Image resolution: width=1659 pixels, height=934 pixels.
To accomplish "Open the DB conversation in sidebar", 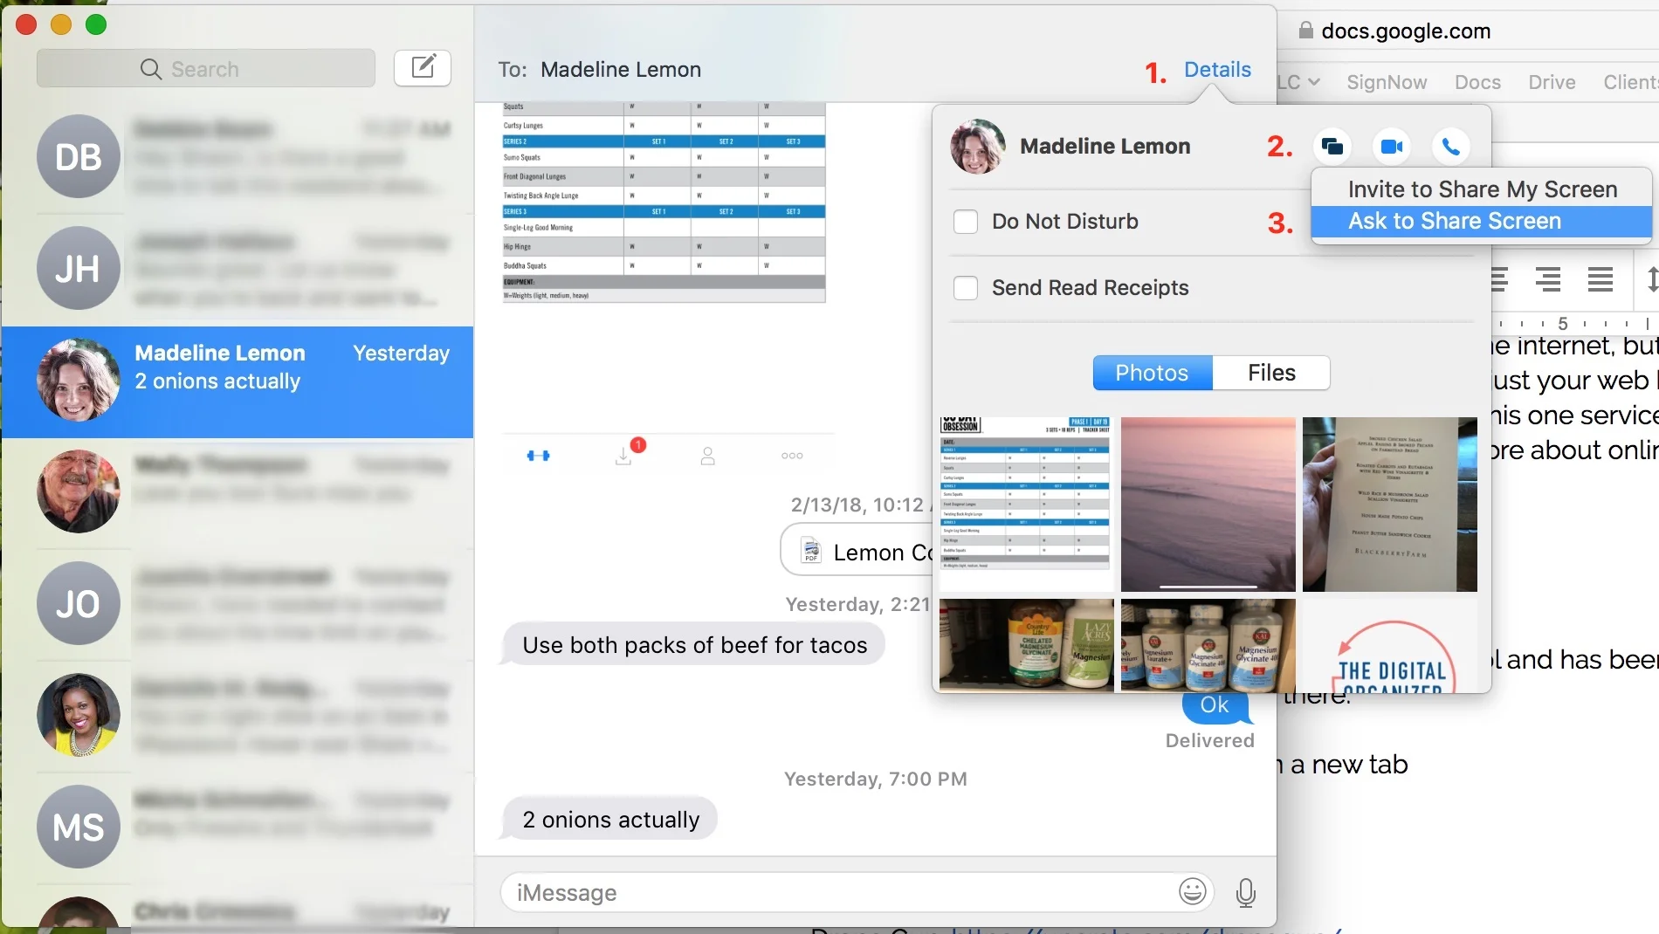I will tap(237, 157).
